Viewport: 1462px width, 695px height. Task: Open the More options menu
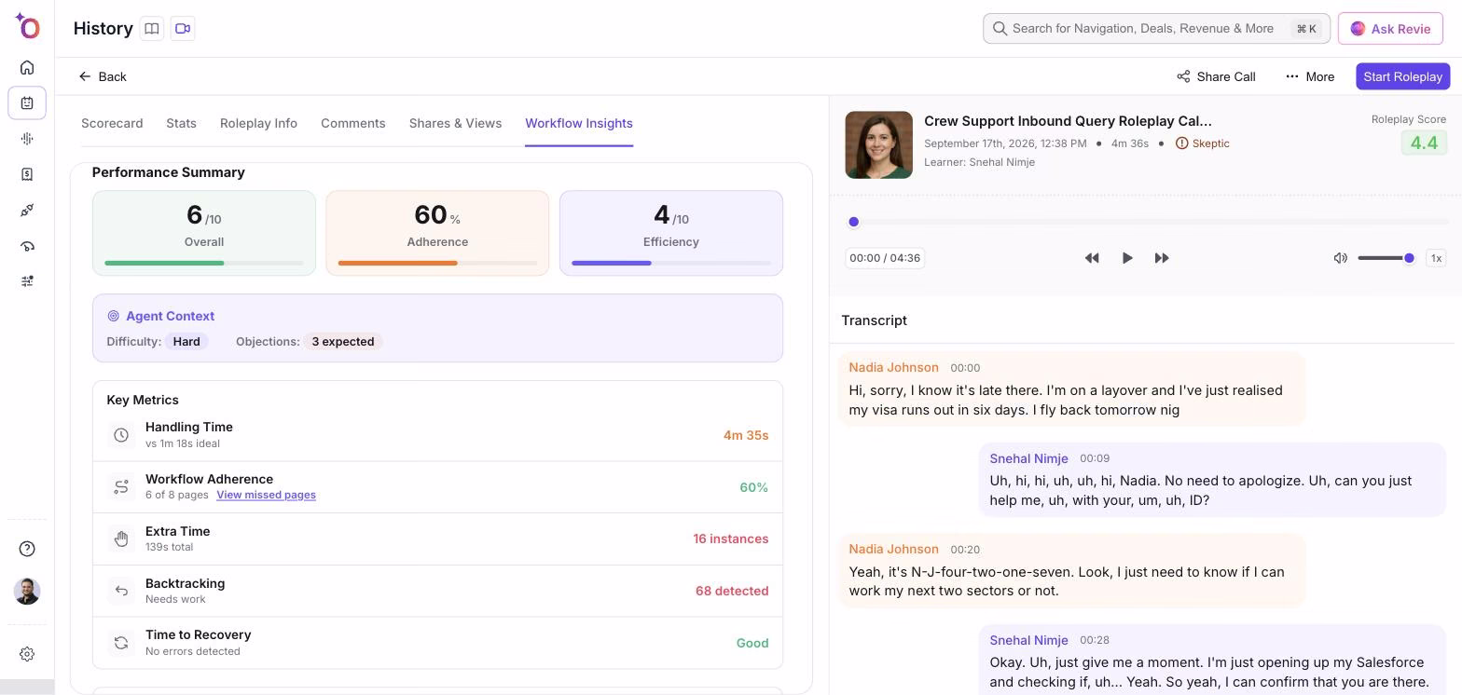(x=1309, y=76)
